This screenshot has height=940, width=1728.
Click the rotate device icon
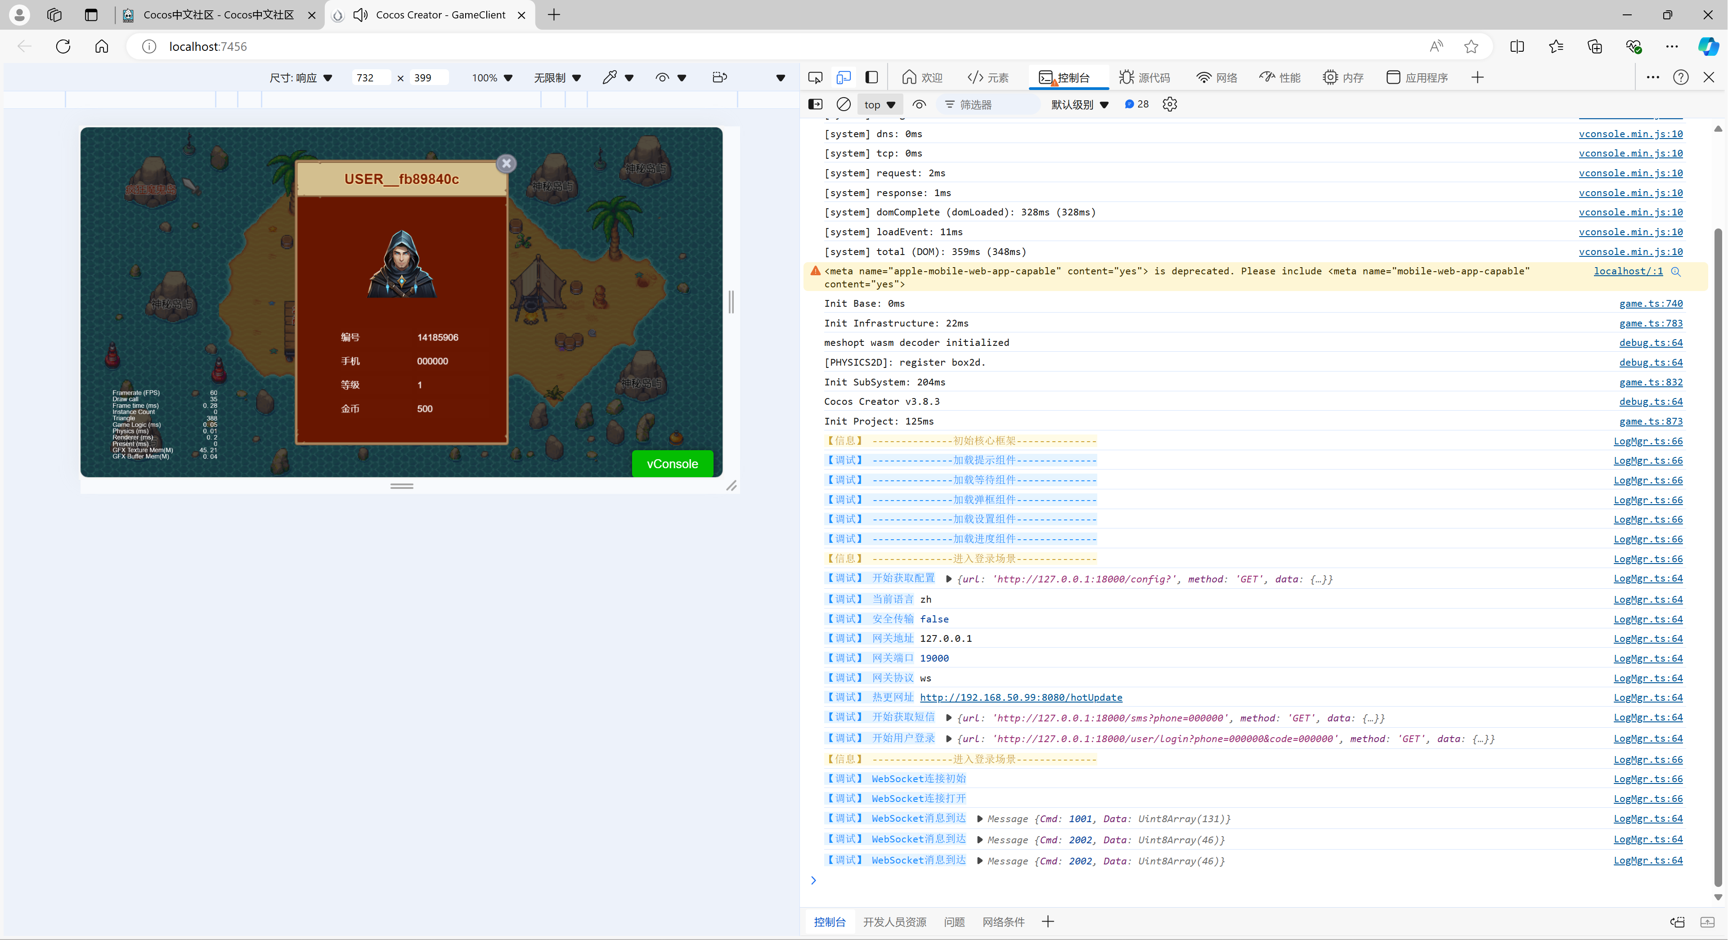click(x=719, y=77)
